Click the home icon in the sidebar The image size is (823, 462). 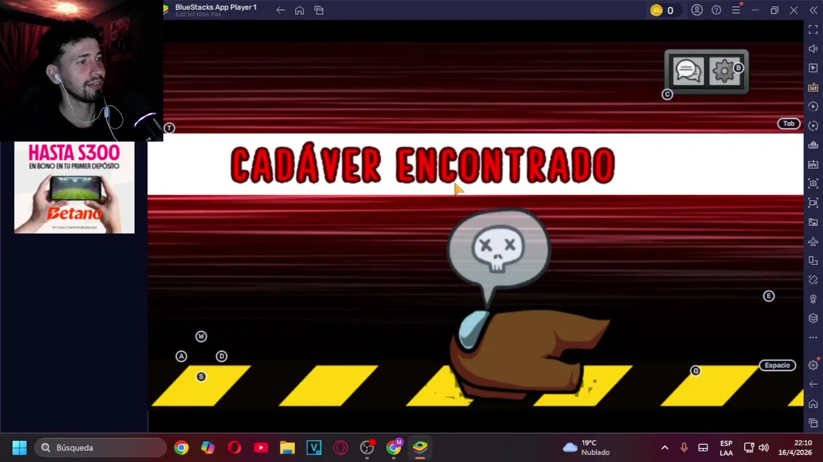coord(813,404)
